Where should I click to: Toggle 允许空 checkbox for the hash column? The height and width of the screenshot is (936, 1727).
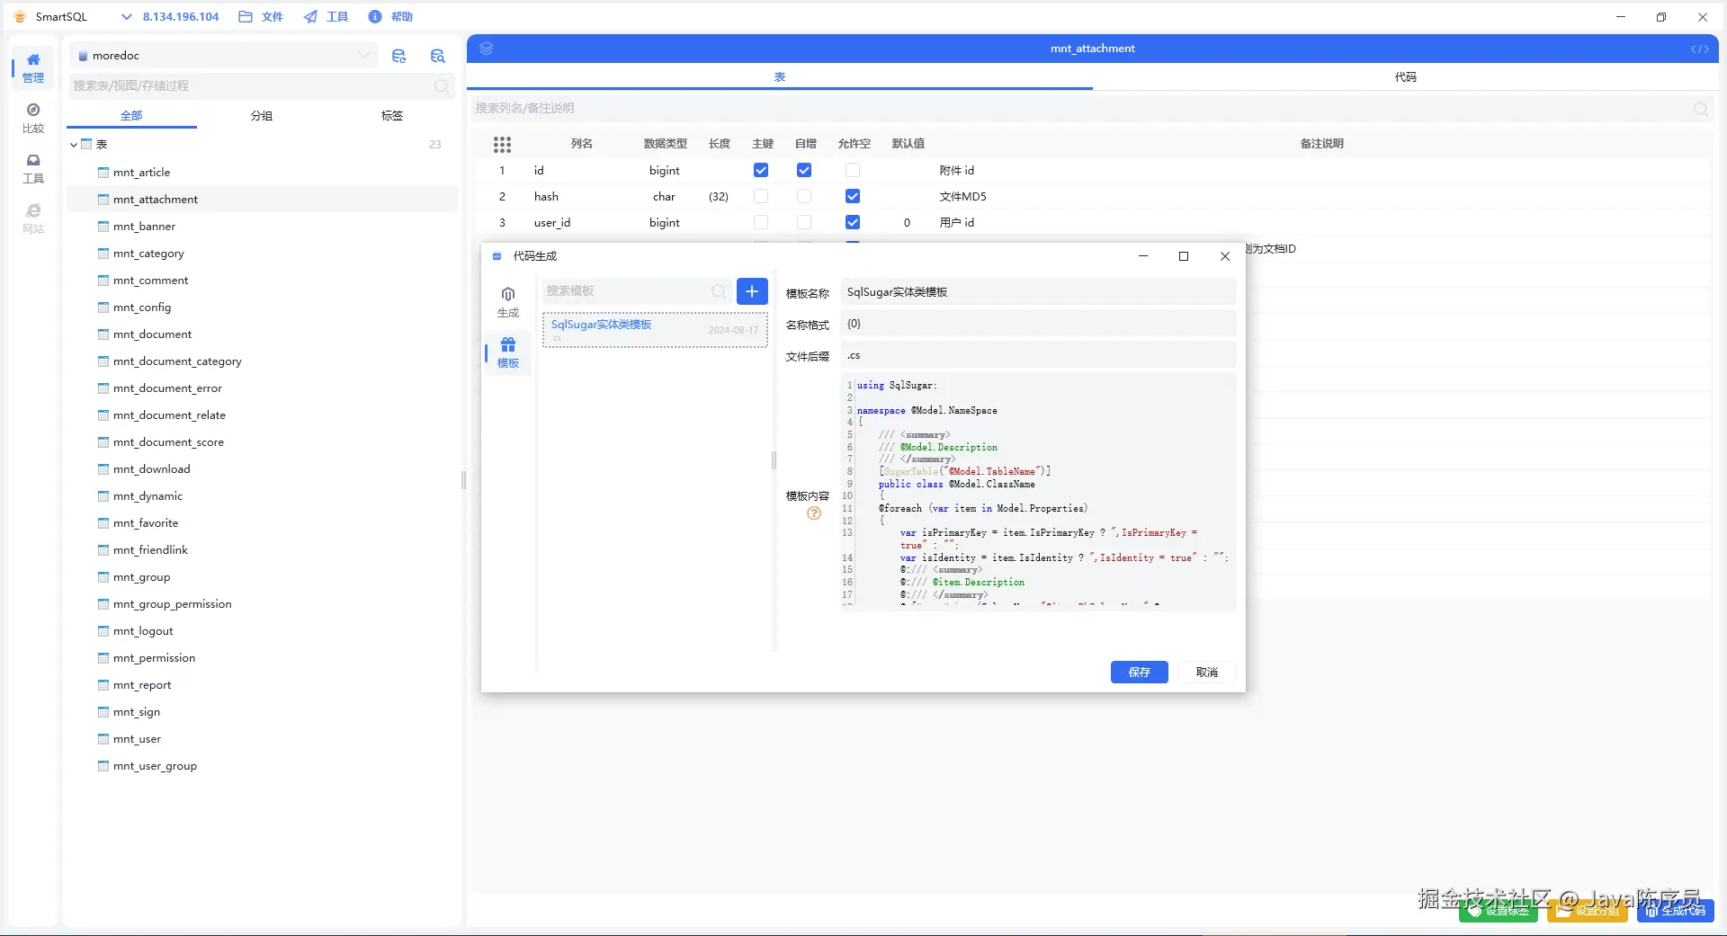pyautogui.click(x=853, y=196)
